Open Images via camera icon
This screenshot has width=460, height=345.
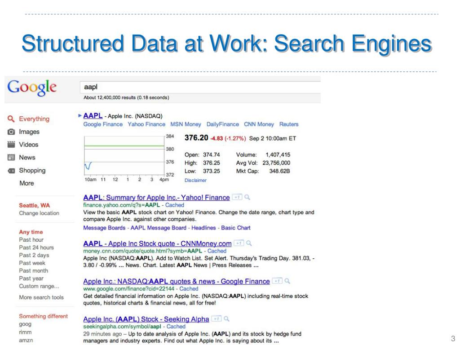click(x=11, y=132)
